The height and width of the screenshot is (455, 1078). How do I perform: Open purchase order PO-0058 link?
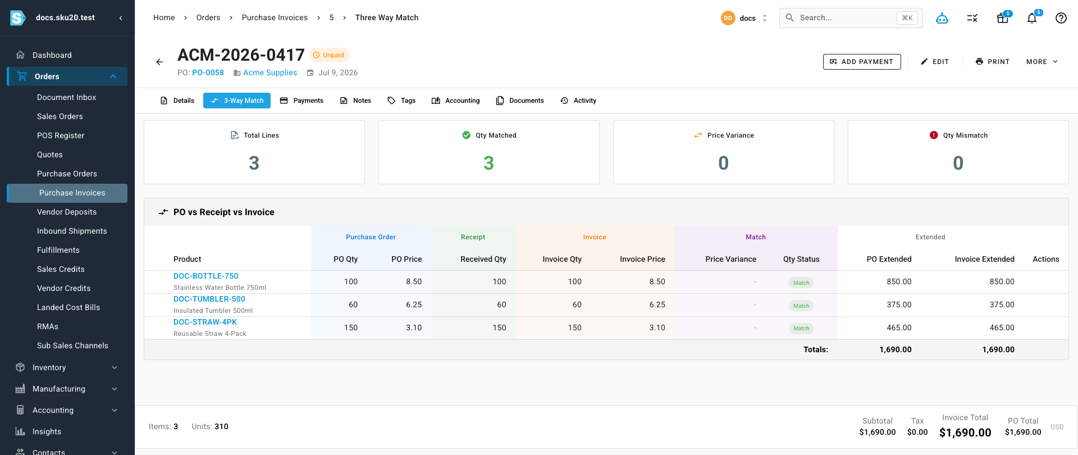coord(208,73)
